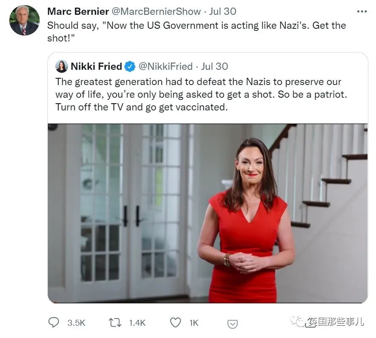The height and width of the screenshot is (338, 376).
Task: Click the 3.5K reply count
Action: coord(76,323)
